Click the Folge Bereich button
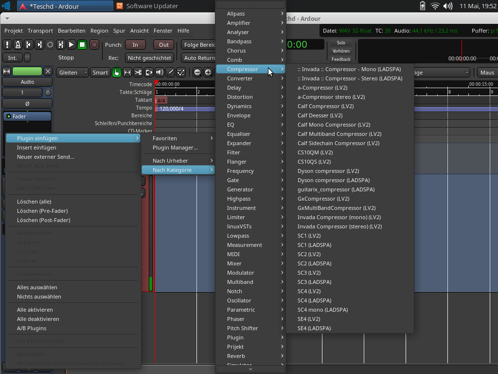Image resolution: width=498 pixels, height=374 pixels. pyautogui.click(x=198, y=45)
